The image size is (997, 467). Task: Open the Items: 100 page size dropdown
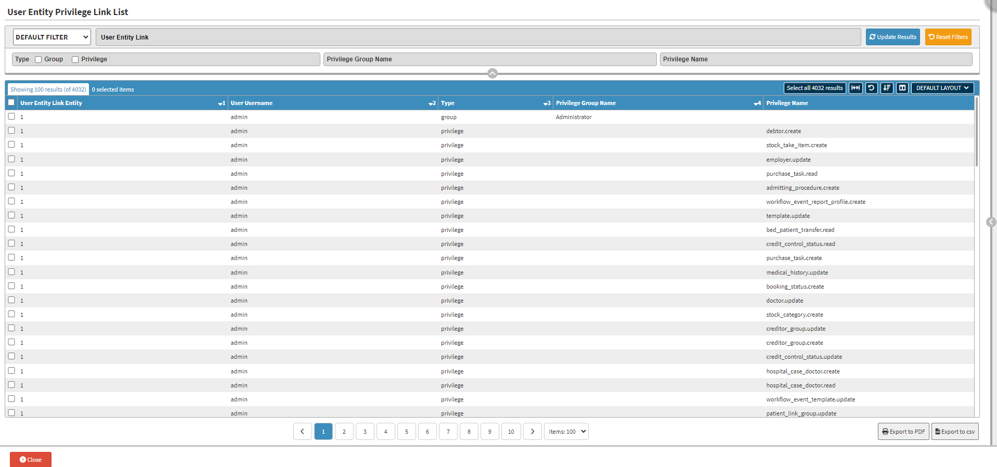(x=566, y=431)
